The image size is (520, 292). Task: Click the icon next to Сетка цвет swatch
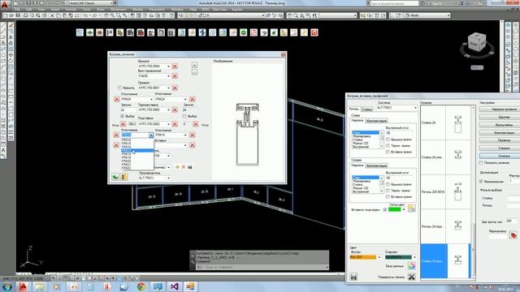(412, 208)
